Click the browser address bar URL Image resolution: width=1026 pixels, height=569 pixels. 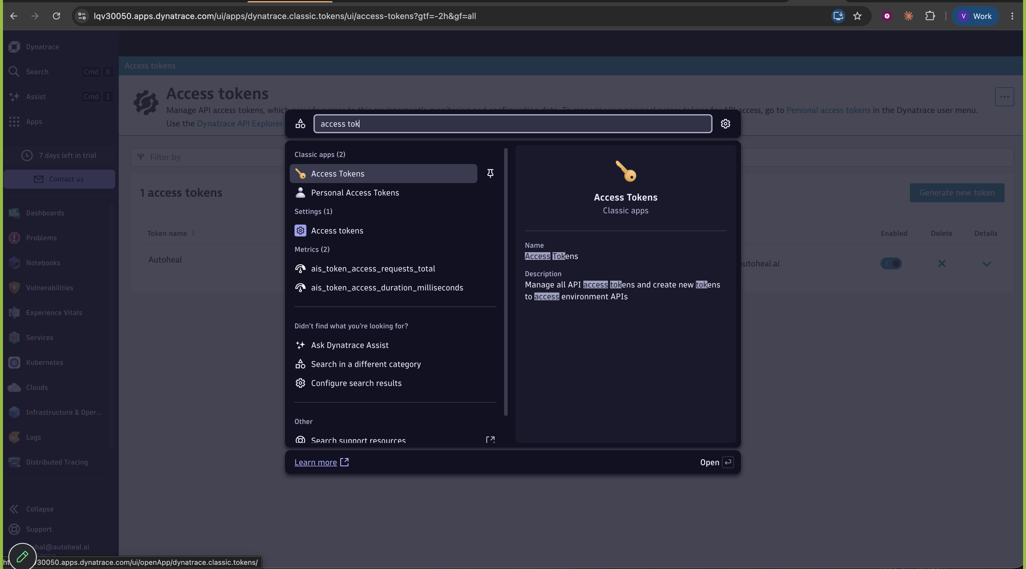284,16
